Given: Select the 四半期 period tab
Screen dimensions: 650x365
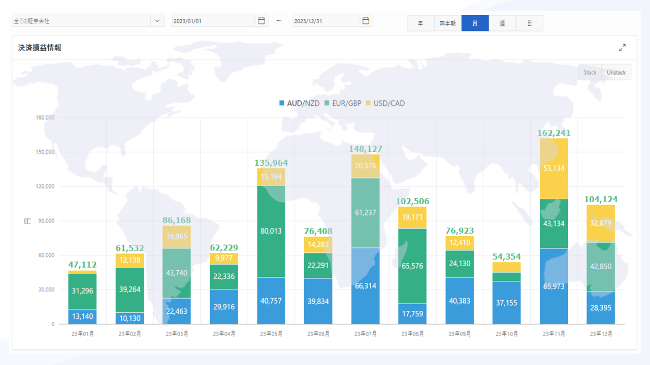Looking at the screenshot, I should pyautogui.click(x=448, y=23).
